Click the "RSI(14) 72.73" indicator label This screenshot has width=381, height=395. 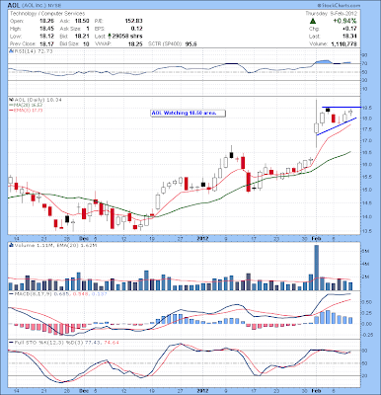point(33,51)
